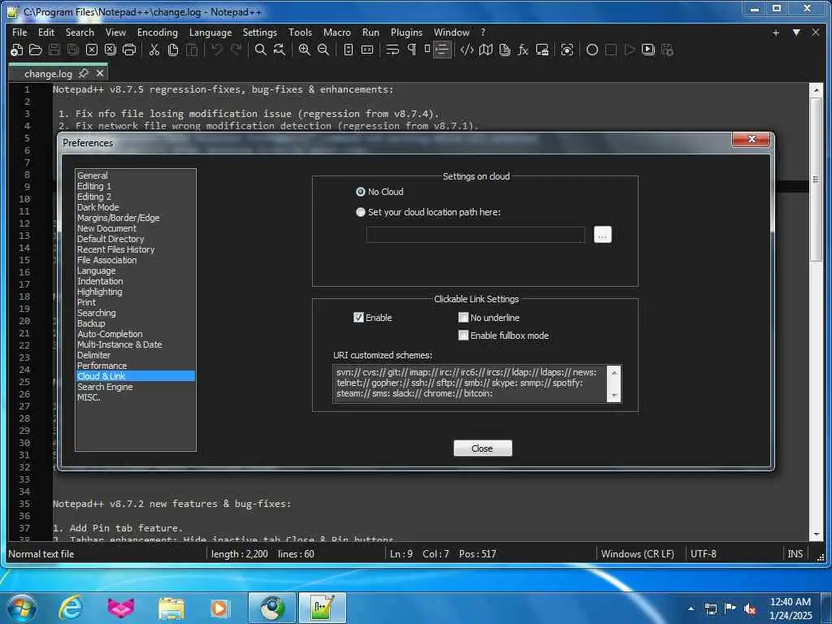Select New Document preferences category

(x=106, y=228)
